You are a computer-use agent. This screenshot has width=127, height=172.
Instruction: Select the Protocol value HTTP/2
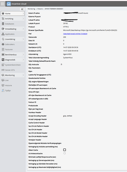66,27
